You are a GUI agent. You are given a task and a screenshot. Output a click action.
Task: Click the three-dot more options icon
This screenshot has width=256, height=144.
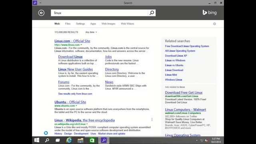coord(152,120)
